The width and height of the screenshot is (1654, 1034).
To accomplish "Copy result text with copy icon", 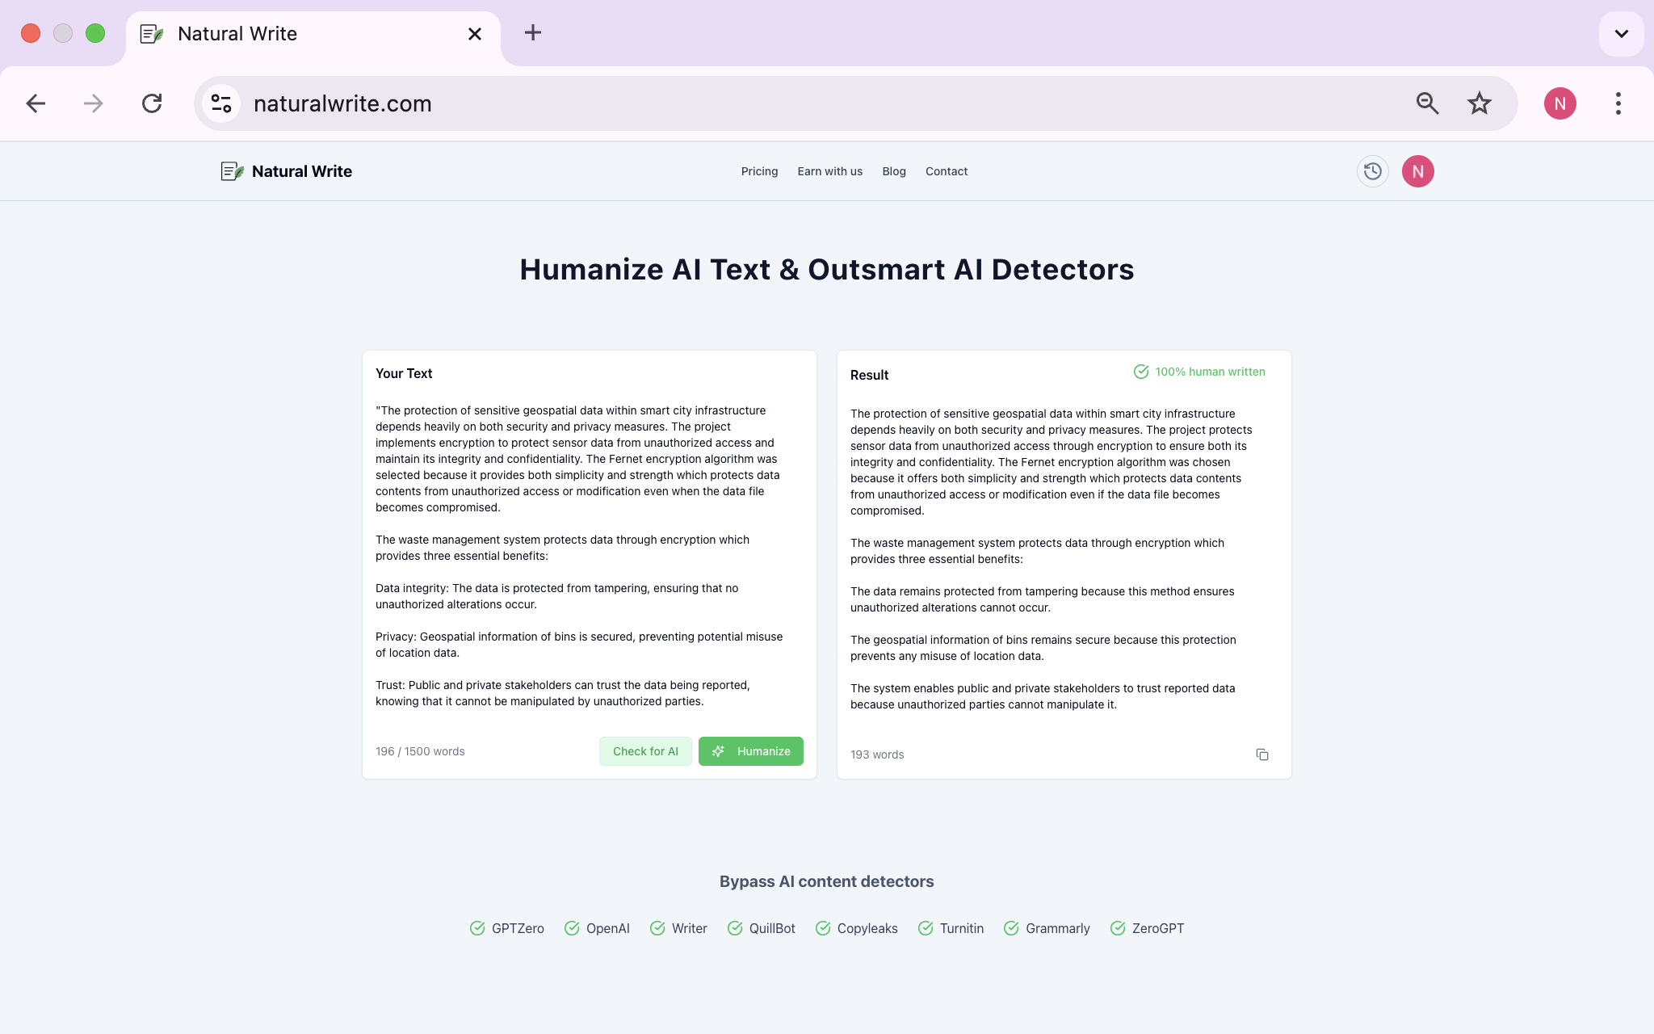I will (x=1262, y=754).
